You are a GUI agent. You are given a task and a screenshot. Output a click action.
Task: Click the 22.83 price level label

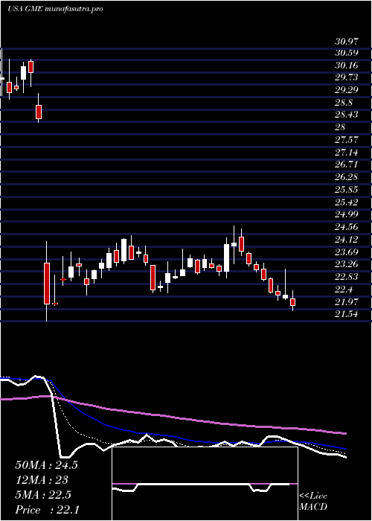347,277
